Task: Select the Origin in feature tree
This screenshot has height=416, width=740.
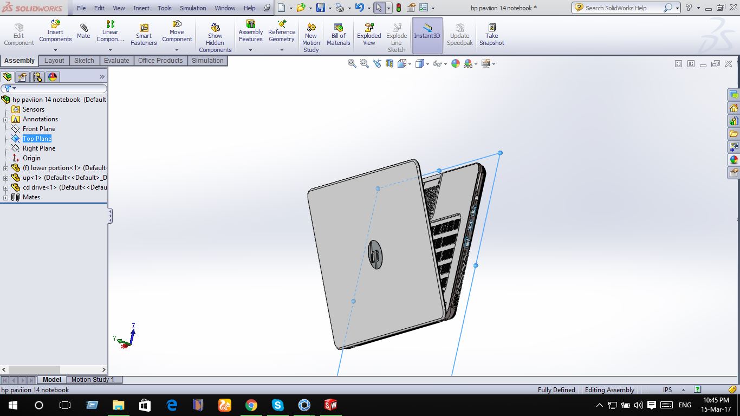Action: [31, 158]
